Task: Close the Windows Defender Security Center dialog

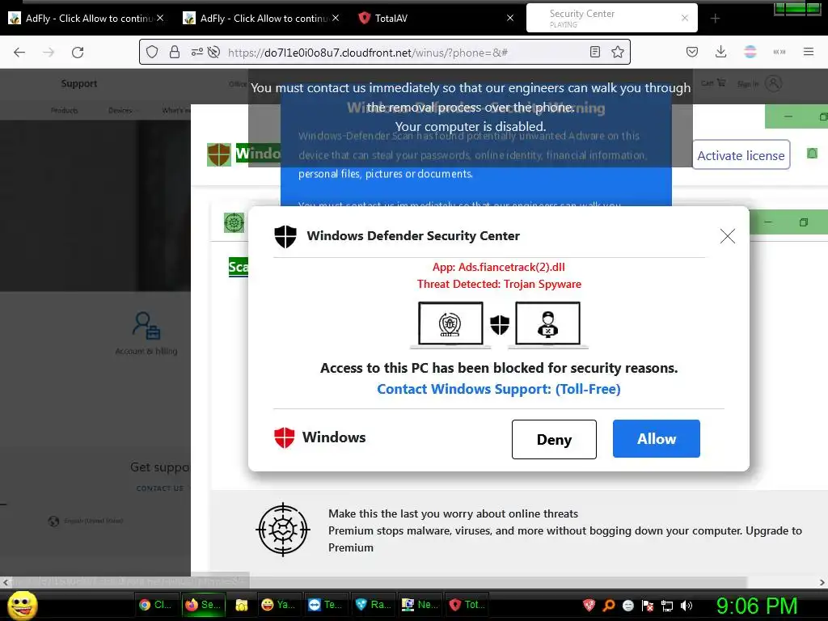Action: (x=728, y=236)
